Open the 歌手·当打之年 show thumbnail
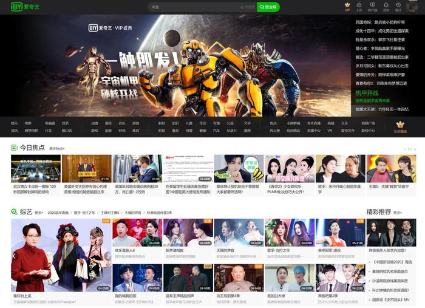425x308 pixels. coord(290,232)
